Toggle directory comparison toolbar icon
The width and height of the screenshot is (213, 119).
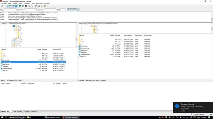click(42, 6)
